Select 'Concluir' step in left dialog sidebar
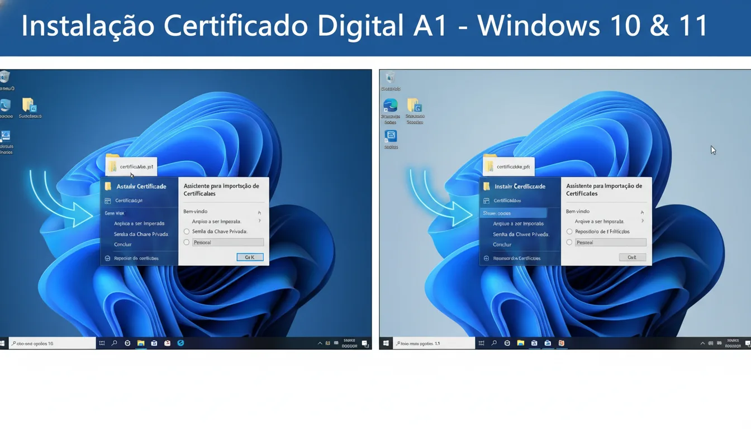Image resolution: width=751 pixels, height=429 pixels. click(x=123, y=244)
